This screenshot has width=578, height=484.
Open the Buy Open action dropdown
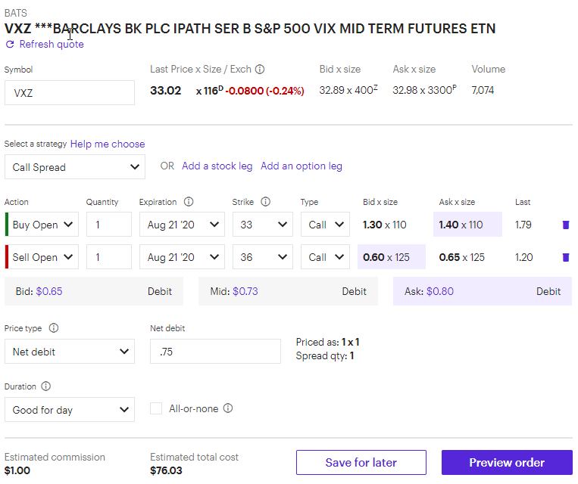(x=42, y=225)
